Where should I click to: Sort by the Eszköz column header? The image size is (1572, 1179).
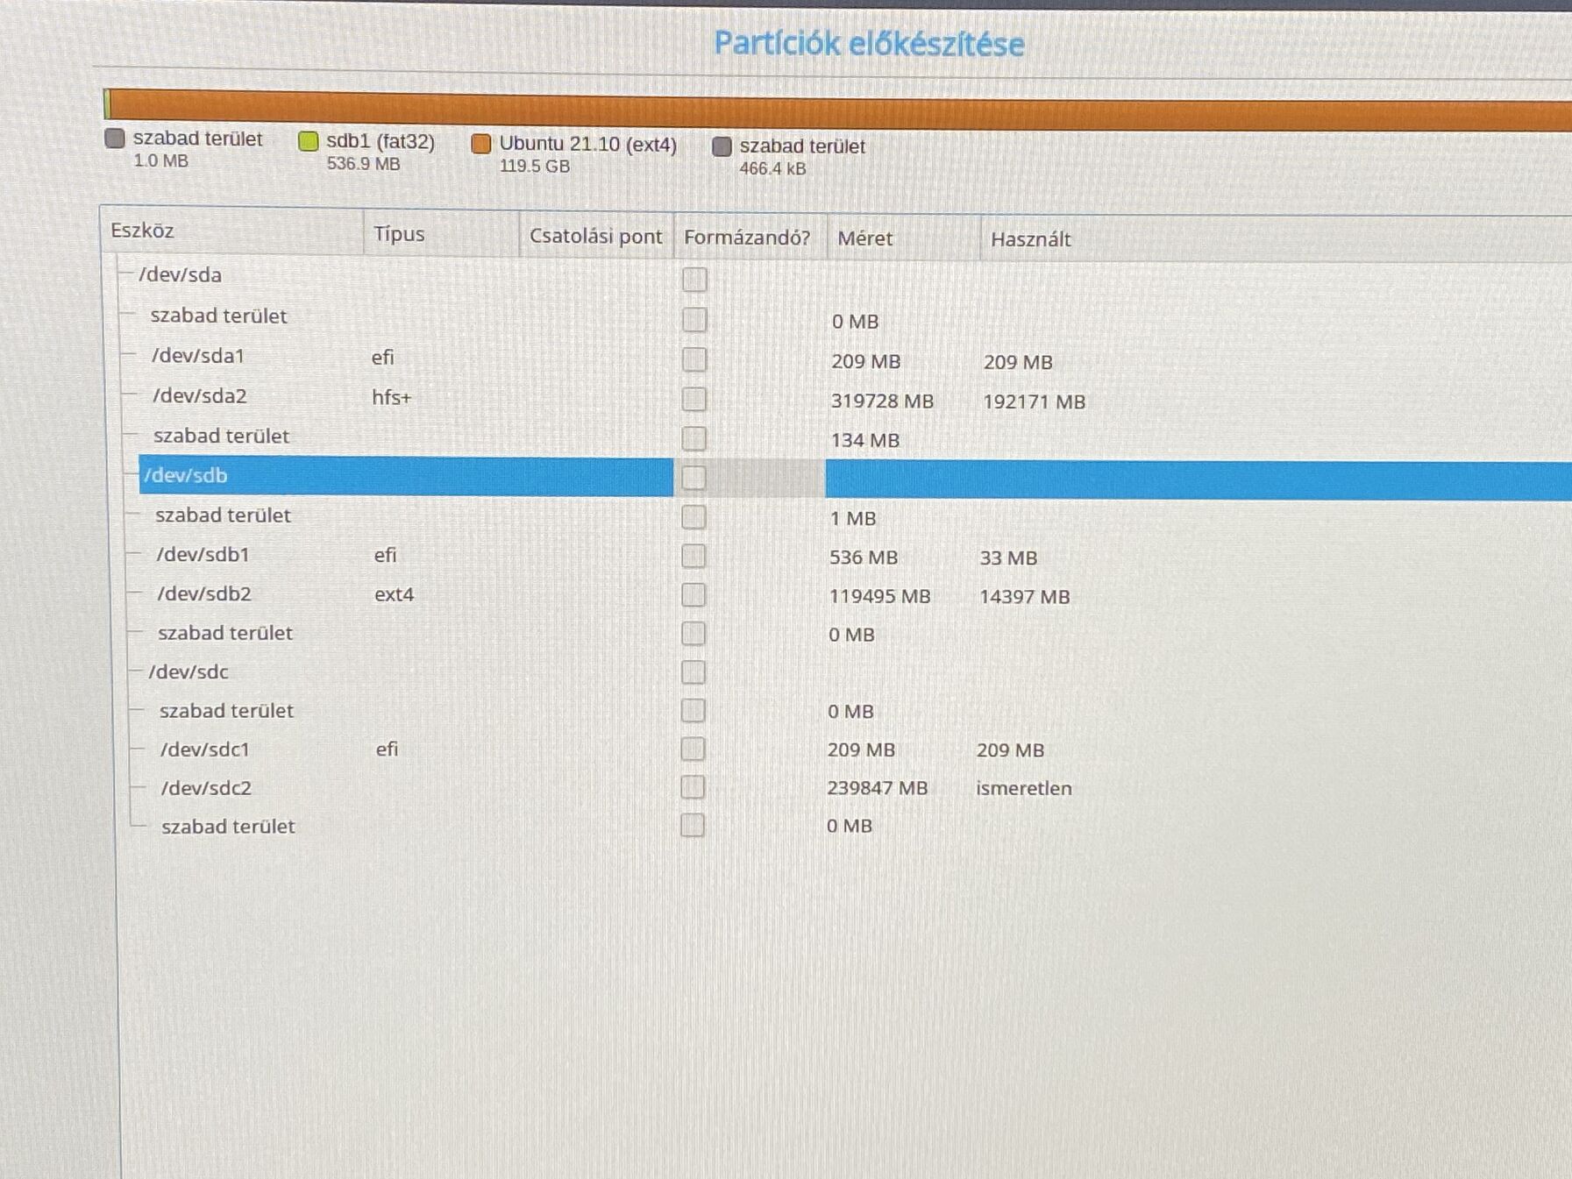click(x=231, y=231)
